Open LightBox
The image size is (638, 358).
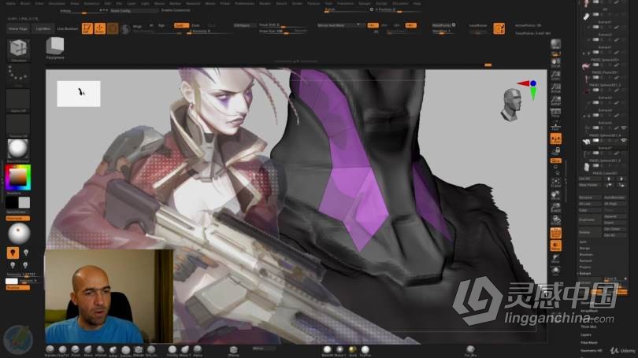tap(43, 29)
